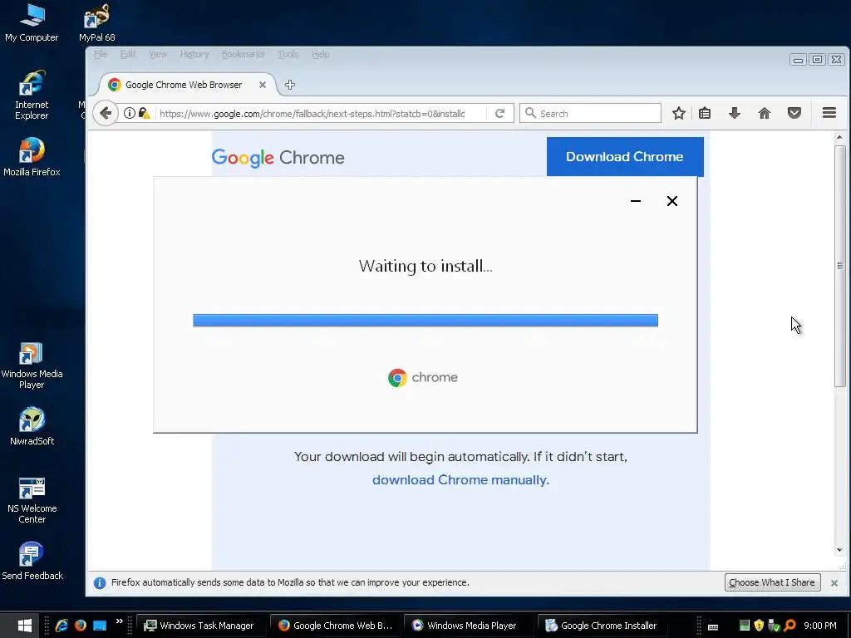Click the yellow security shield tray icon
Image resolution: width=851 pixels, height=638 pixels.
(759, 626)
